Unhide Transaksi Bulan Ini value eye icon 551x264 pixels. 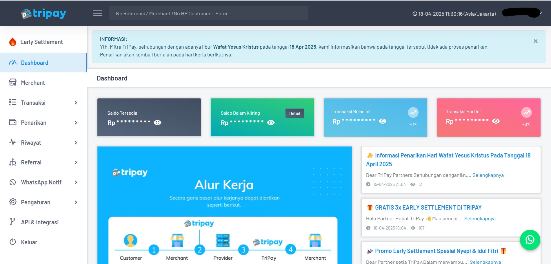(383, 121)
